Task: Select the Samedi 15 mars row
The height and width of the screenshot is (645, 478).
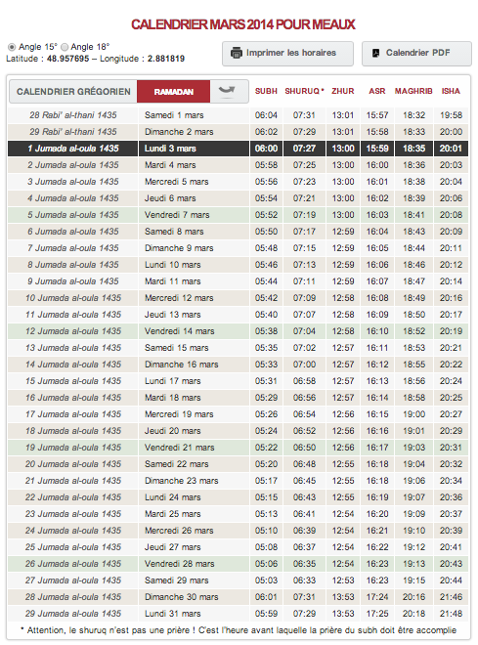Action: coord(238,348)
